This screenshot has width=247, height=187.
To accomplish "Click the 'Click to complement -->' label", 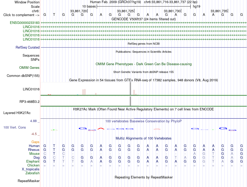I will [21, 15].
